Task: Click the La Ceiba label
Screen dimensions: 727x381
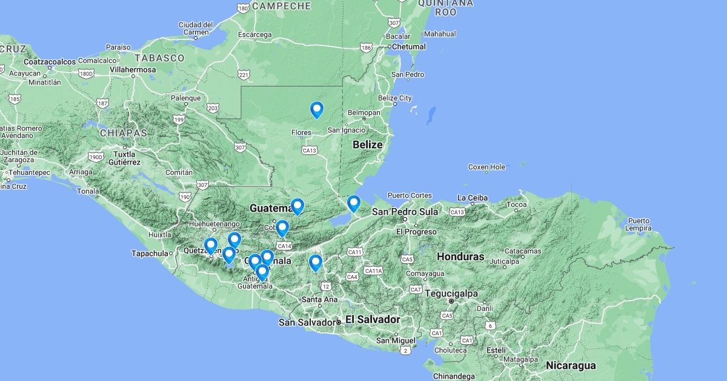Action: click(473, 198)
